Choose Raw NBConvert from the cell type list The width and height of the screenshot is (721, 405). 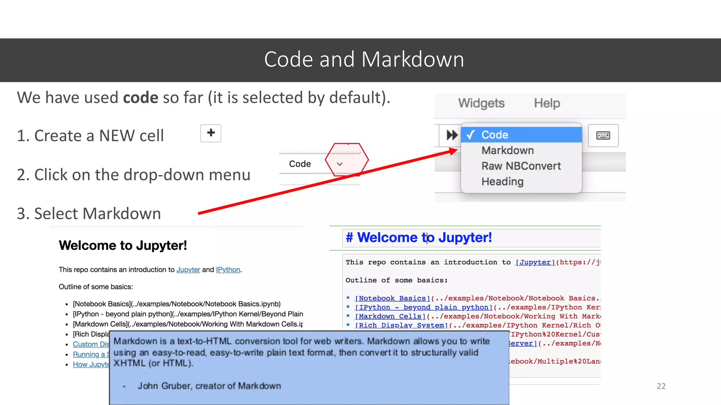(521, 166)
